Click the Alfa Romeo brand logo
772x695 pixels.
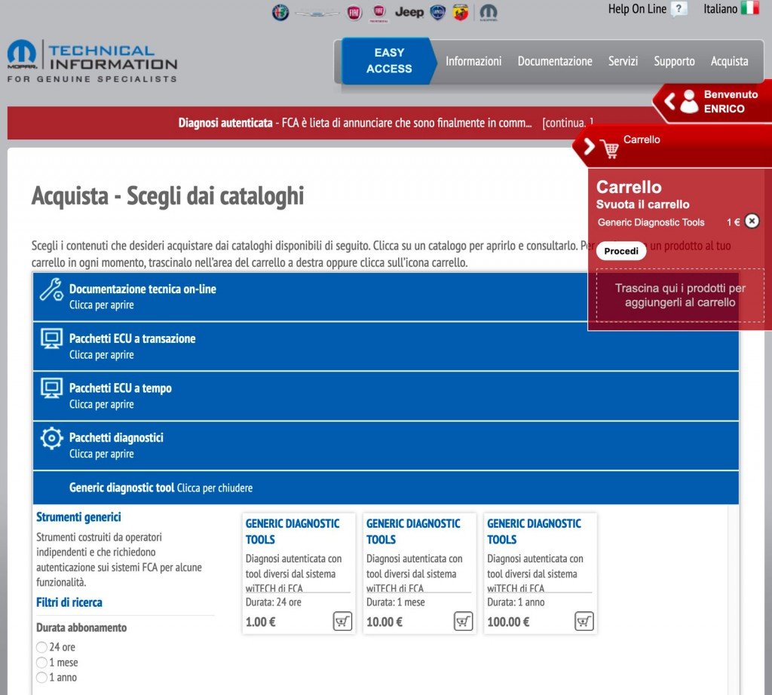click(x=280, y=13)
